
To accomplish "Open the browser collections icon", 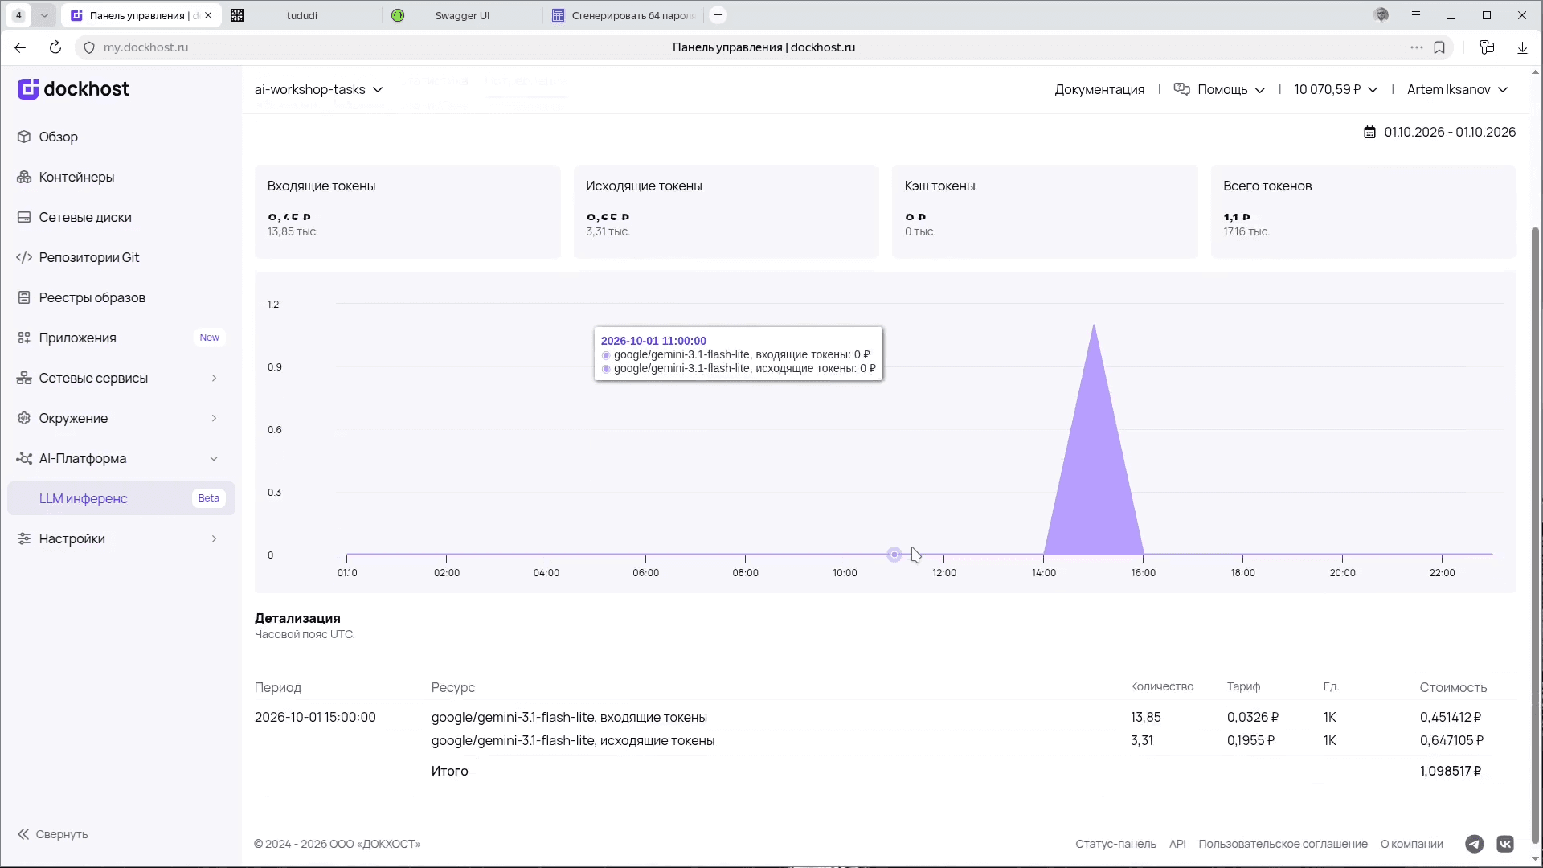I will (1487, 47).
